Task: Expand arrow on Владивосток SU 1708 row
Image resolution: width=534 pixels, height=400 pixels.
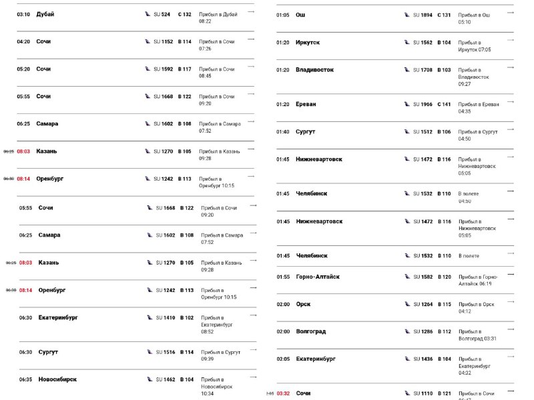Action: 511,67
